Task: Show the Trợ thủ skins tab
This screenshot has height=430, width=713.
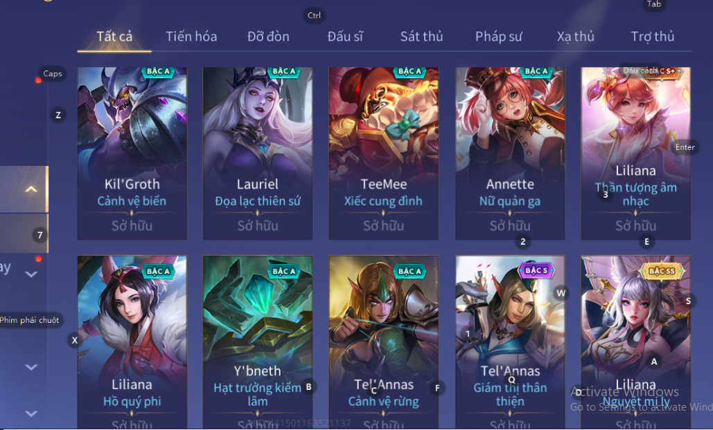Action: (x=653, y=36)
